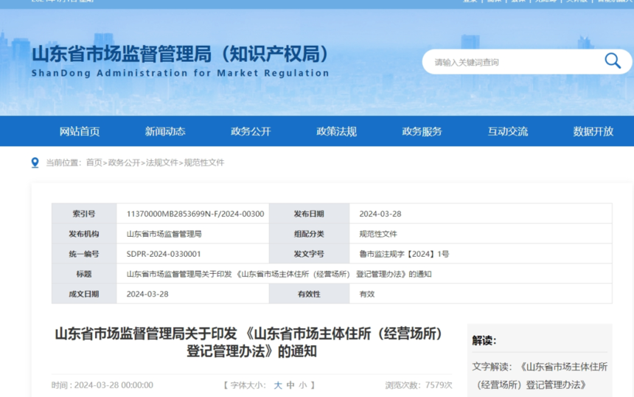The image size is (634, 397).
Task: Set font size to 大
Action: coord(278,385)
